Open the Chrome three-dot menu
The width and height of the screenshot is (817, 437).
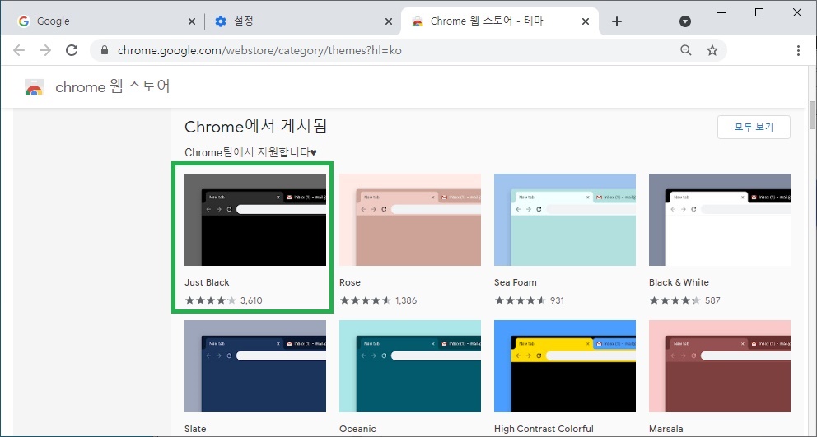click(798, 50)
